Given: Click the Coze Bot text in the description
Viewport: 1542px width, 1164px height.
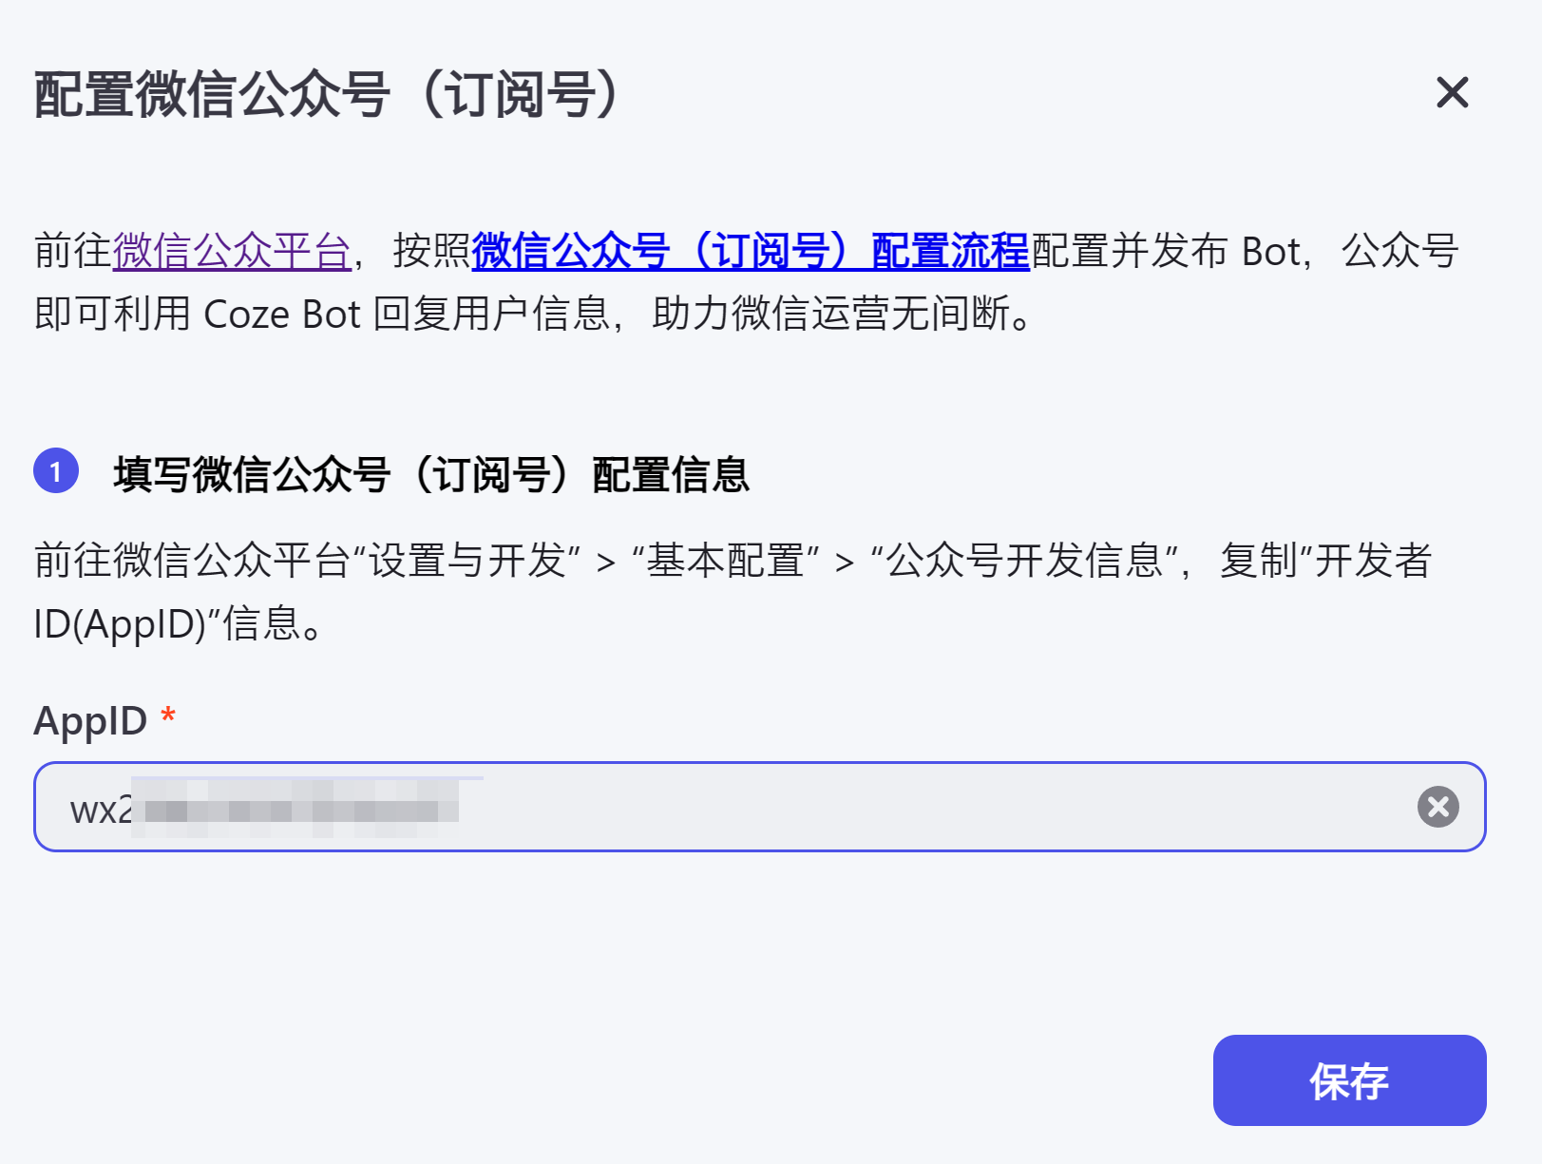Looking at the screenshot, I should (282, 315).
